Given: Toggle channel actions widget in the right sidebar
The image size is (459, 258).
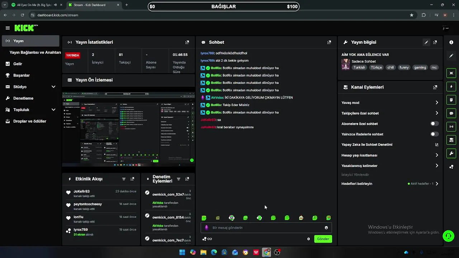Looking at the screenshot, I should 451,140.
